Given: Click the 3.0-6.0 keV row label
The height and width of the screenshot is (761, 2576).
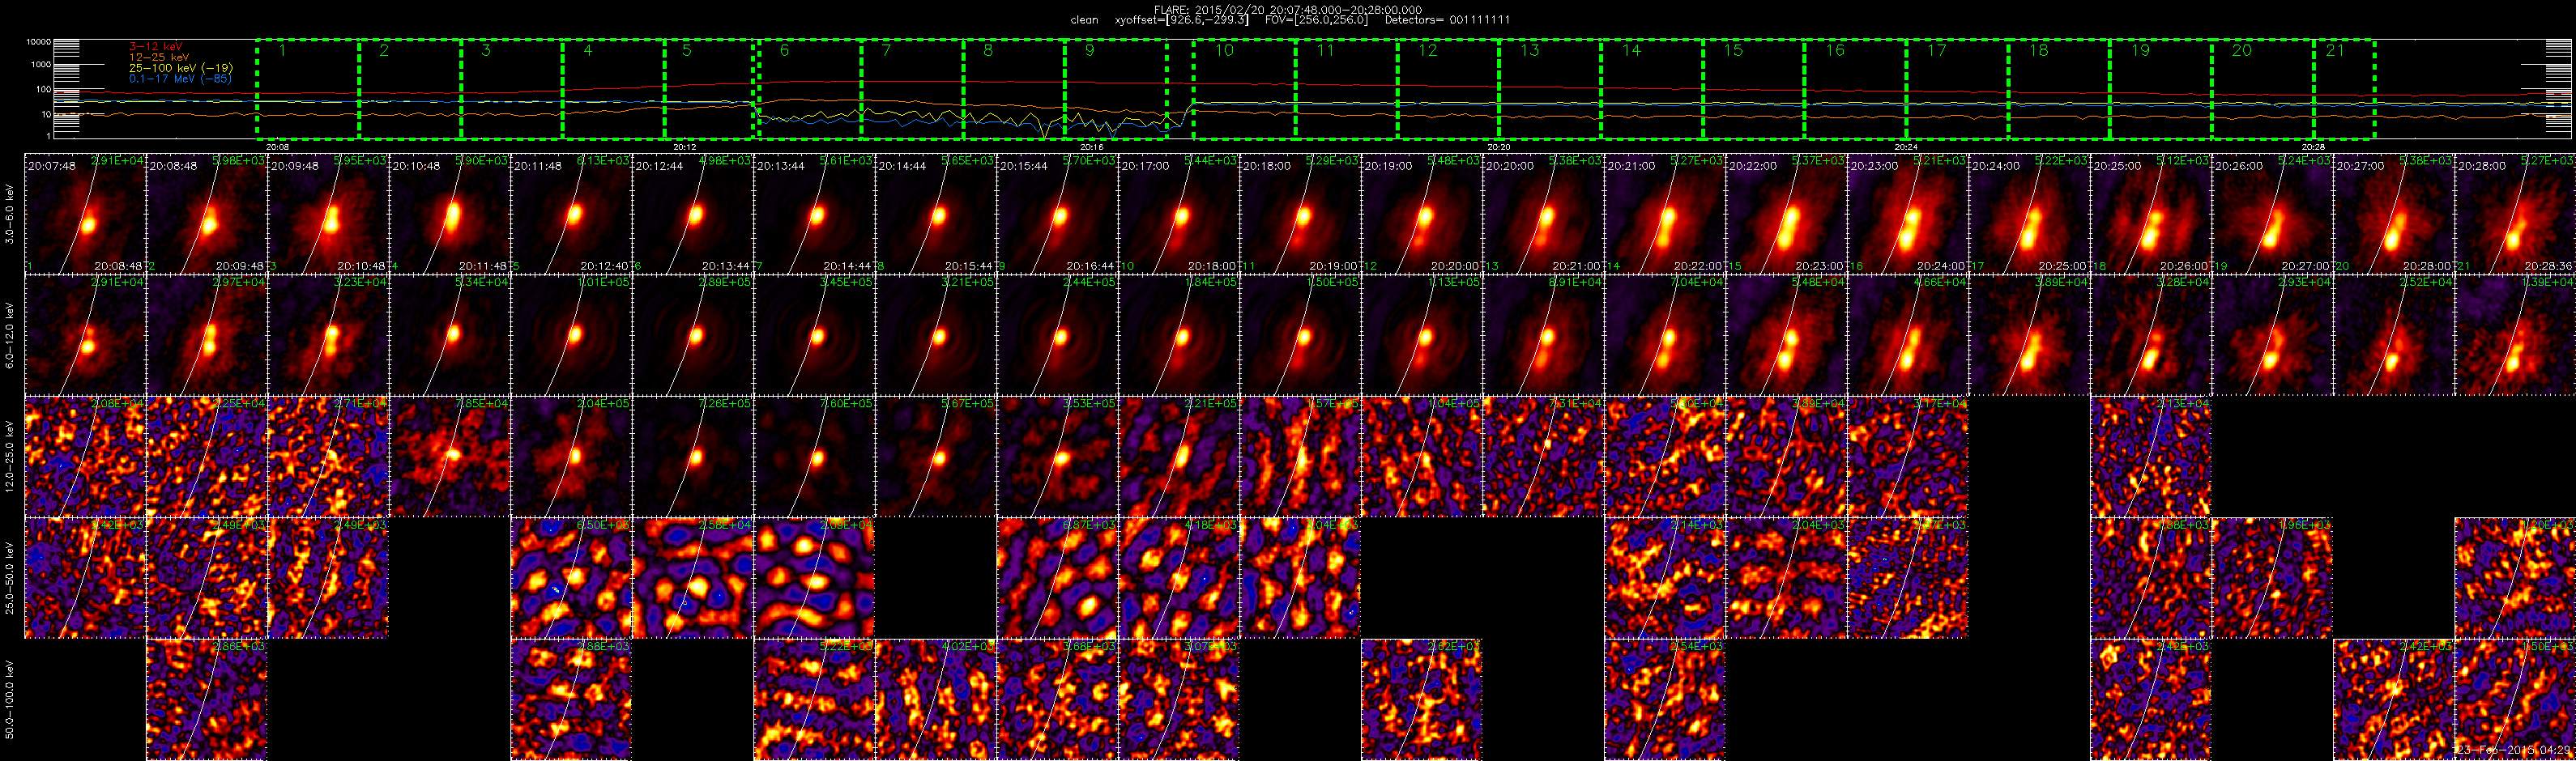Looking at the screenshot, I should pos(10,213).
